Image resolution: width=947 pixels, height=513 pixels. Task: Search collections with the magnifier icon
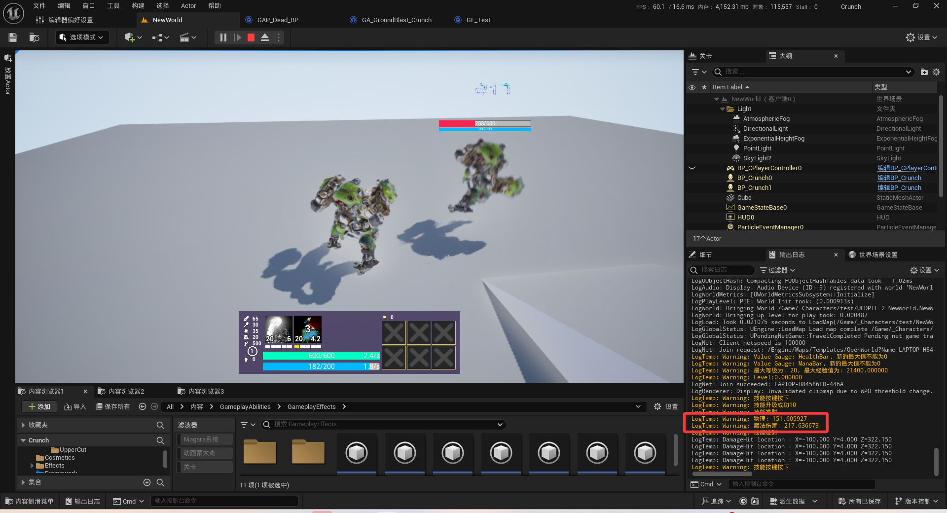pyautogui.click(x=160, y=482)
